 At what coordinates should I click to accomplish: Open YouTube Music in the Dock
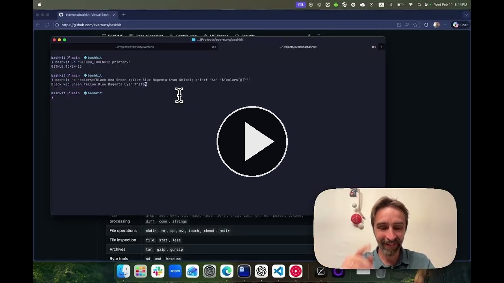tap(296, 271)
